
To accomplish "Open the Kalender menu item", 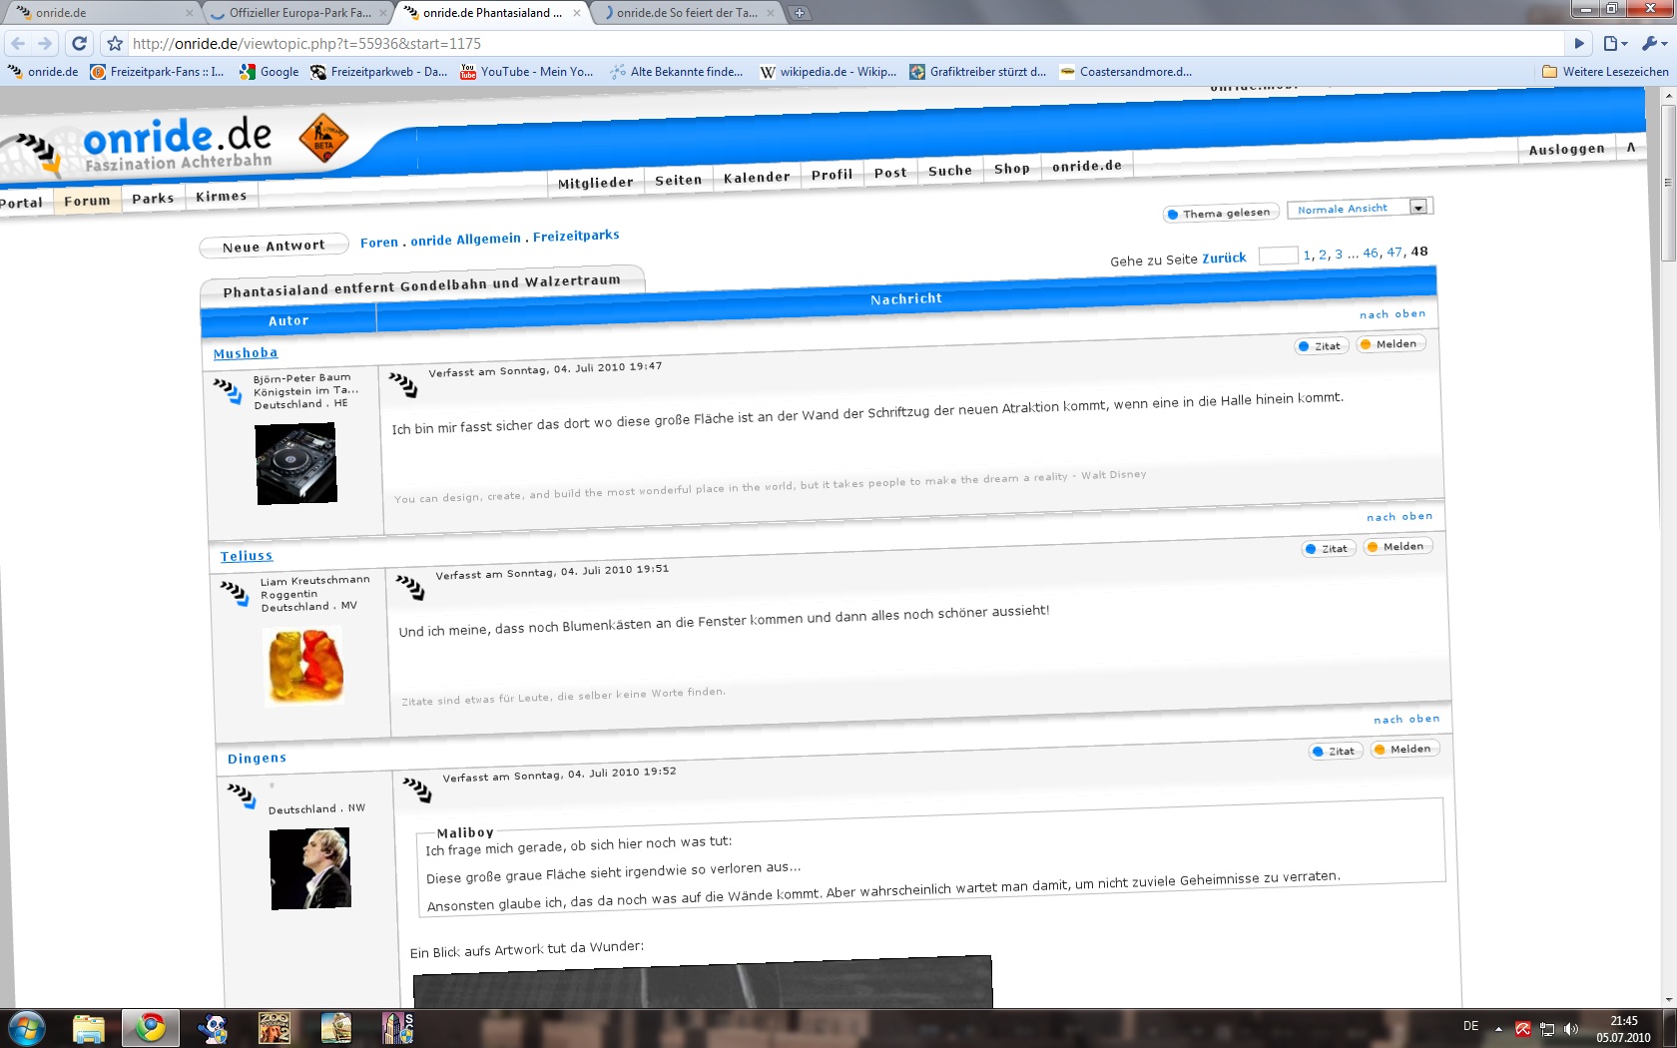I will point(757,178).
